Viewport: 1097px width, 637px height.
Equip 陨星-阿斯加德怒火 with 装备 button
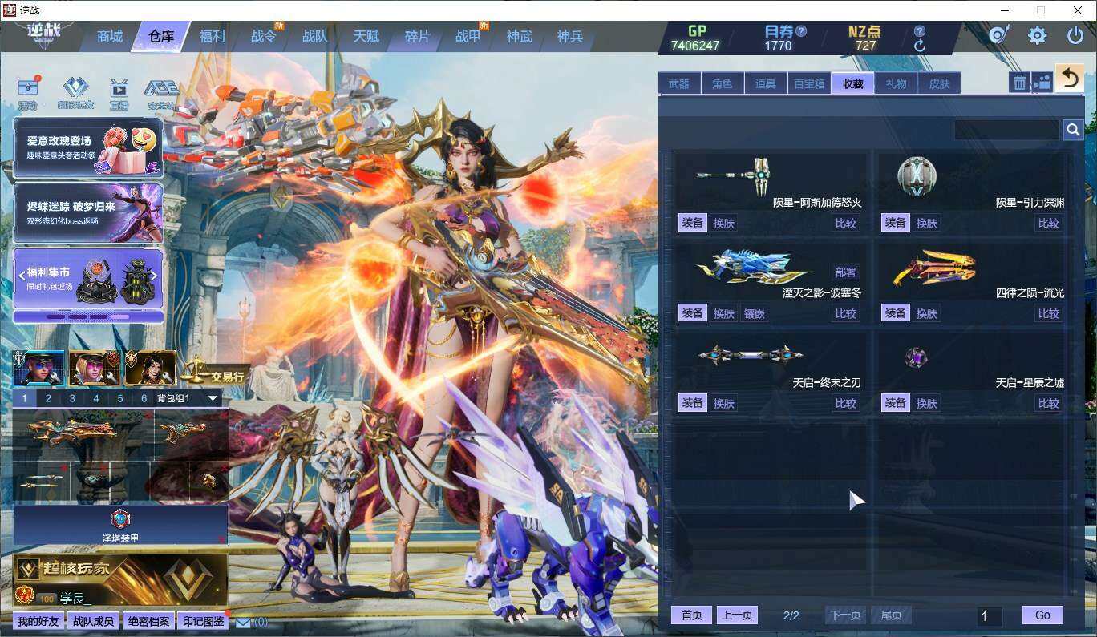click(693, 223)
